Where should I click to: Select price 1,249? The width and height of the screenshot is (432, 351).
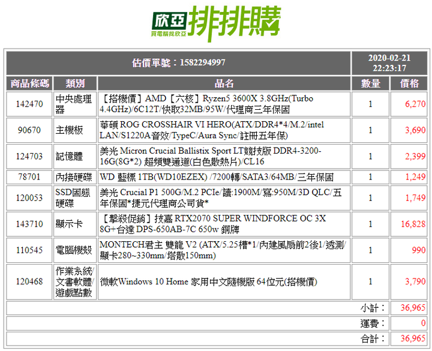point(415,177)
